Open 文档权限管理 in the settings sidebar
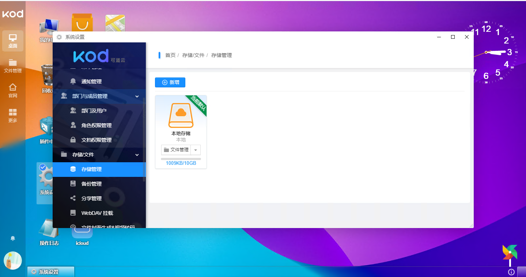This screenshot has width=526, height=277. [x=99, y=140]
